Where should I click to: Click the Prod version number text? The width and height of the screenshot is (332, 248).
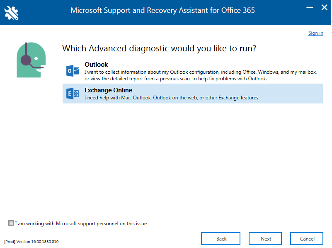tap(32, 241)
